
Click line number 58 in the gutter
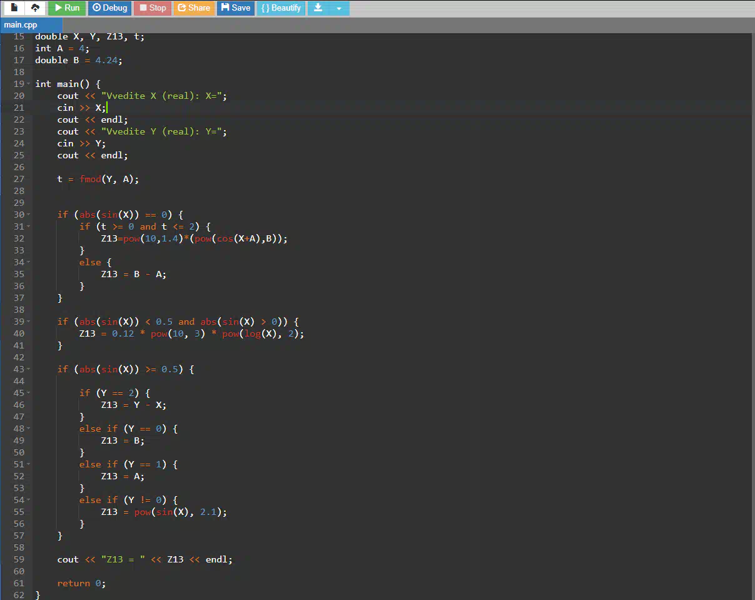pos(18,547)
